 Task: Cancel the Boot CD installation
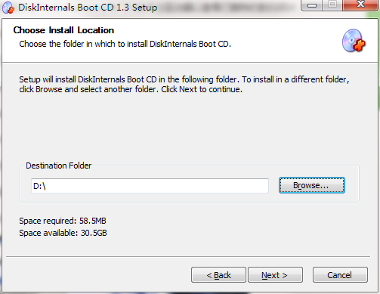tap(340, 275)
